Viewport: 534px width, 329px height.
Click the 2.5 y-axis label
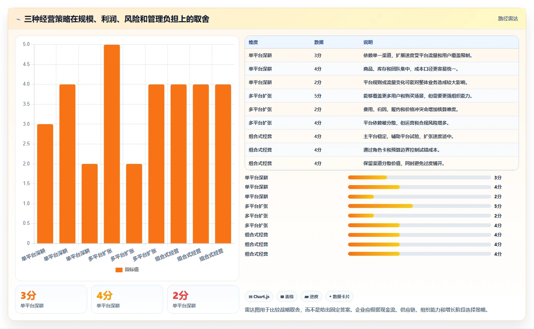coord(26,144)
